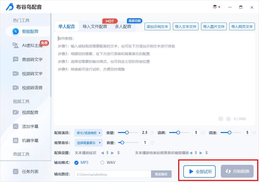Decrease 背景音乐继续播放 seconds with left arrow
Image resolution: width=259 pixels, height=182 pixels.
tap(191, 153)
